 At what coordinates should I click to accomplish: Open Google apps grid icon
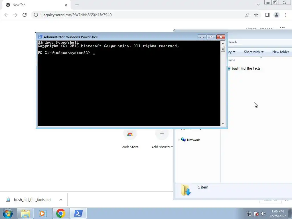(282, 28)
